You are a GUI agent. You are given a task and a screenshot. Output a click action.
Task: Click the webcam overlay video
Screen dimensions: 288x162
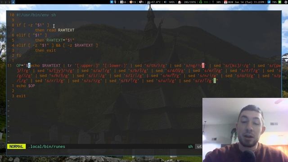pos(245,130)
